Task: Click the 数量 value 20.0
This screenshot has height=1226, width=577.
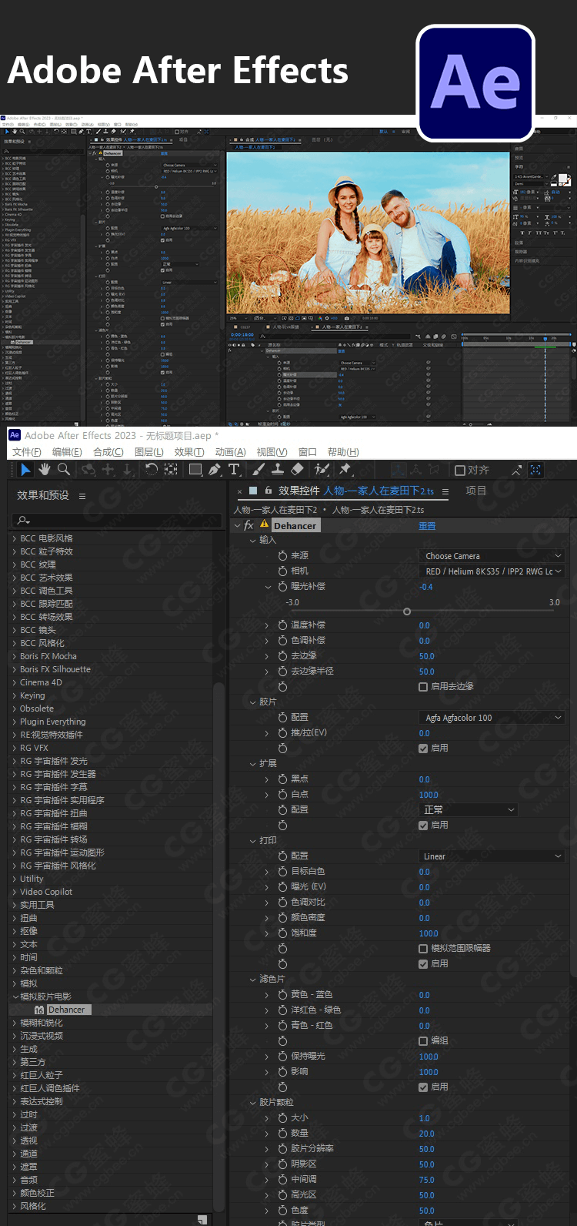Action: [427, 1134]
